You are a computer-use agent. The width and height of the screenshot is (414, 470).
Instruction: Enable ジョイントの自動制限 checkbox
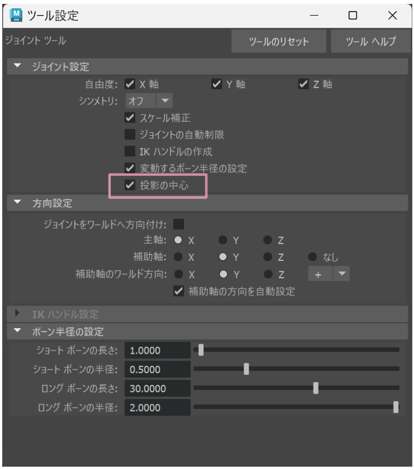pyautogui.click(x=130, y=134)
